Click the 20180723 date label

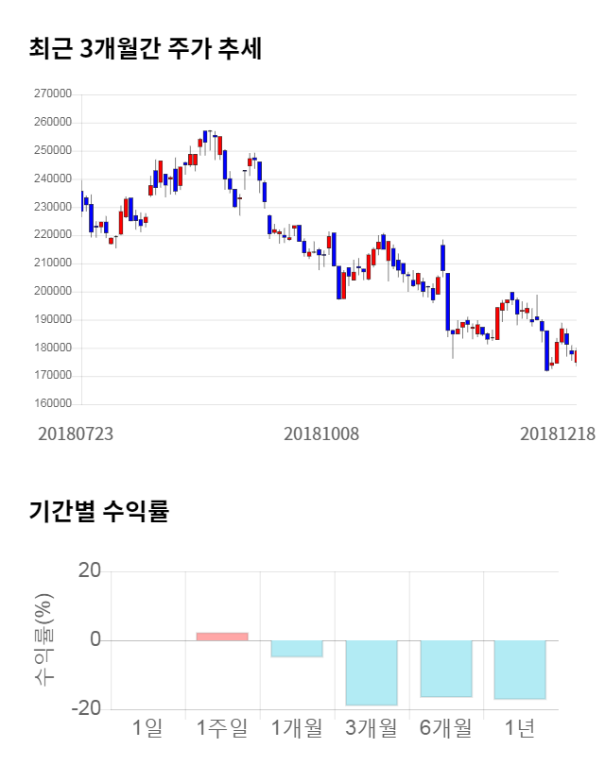[76, 433]
